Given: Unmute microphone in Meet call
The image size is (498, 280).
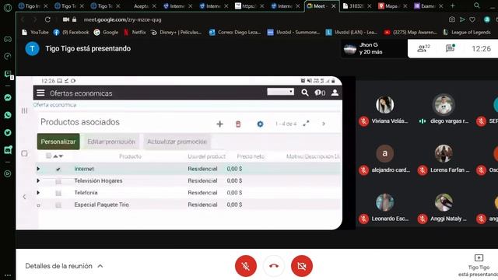Looking at the screenshot, I should (246, 266).
